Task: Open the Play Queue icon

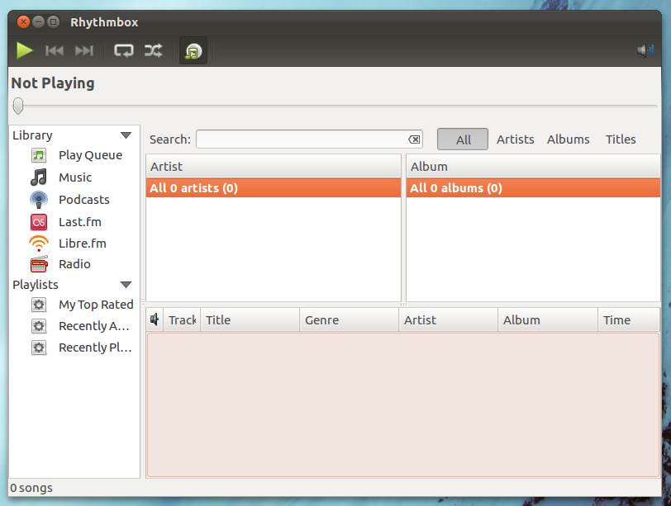Action: 39,155
